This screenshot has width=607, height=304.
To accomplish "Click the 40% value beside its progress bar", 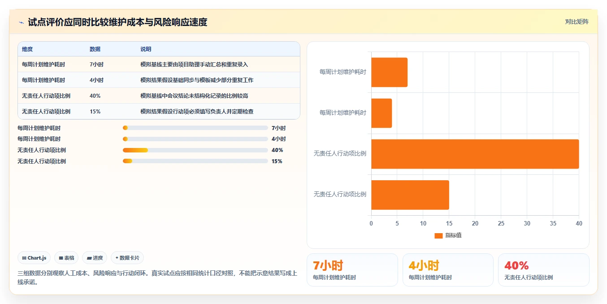I will pyautogui.click(x=277, y=150).
